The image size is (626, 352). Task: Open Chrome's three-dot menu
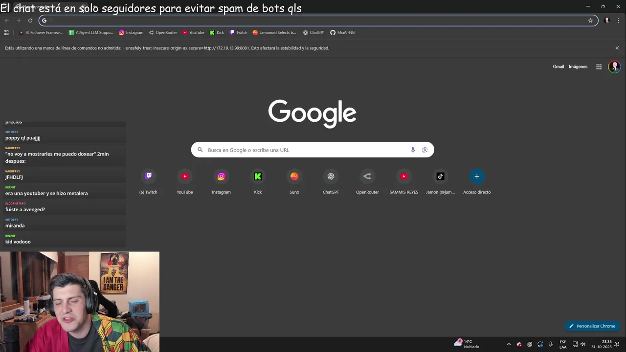[x=619, y=21]
